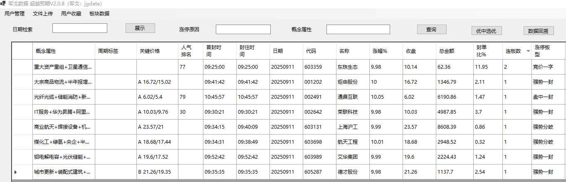Image resolution: width=566 pixels, height=182 pixels.
Task: Click the row header of 上海沪工 row
Action: [22, 127]
